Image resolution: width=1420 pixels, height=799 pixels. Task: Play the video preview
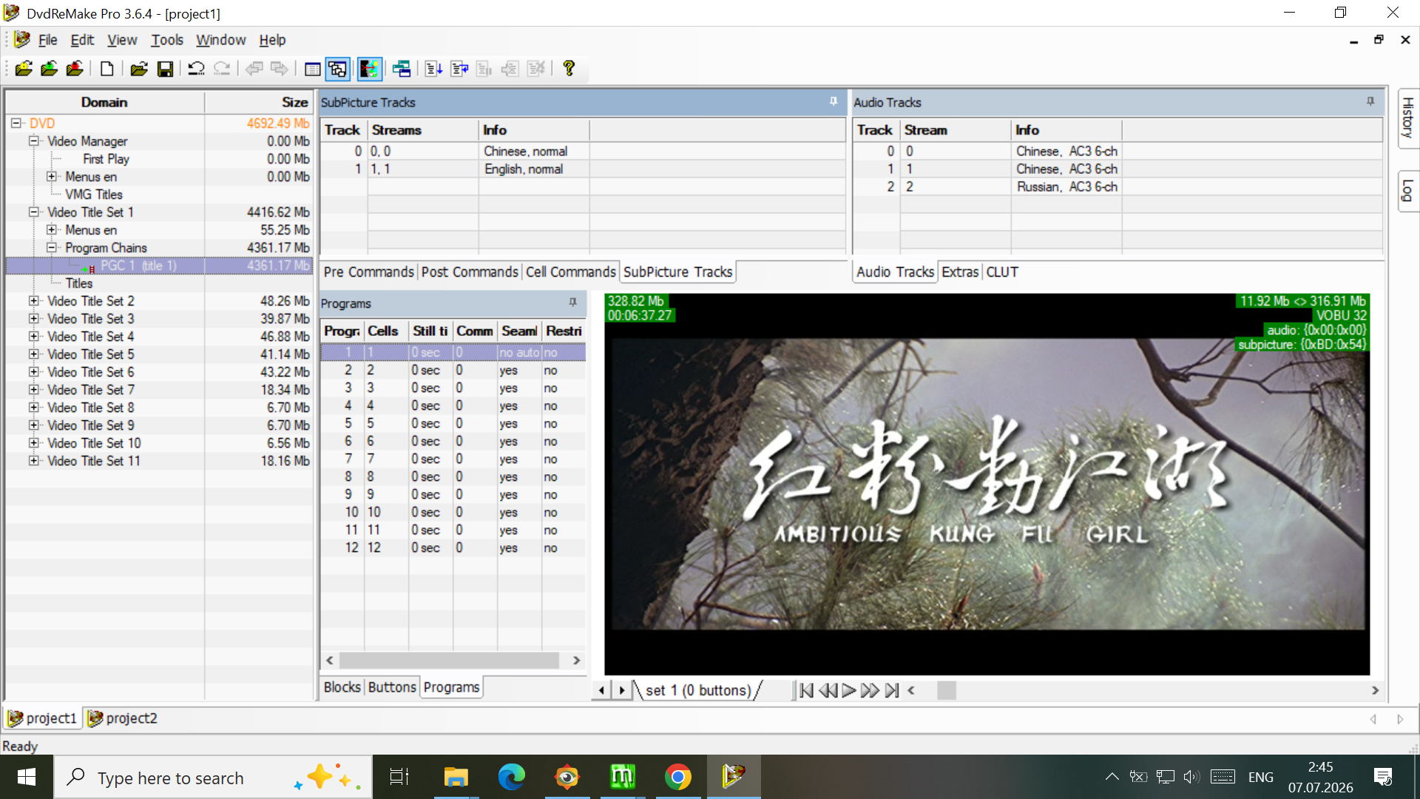coord(849,690)
